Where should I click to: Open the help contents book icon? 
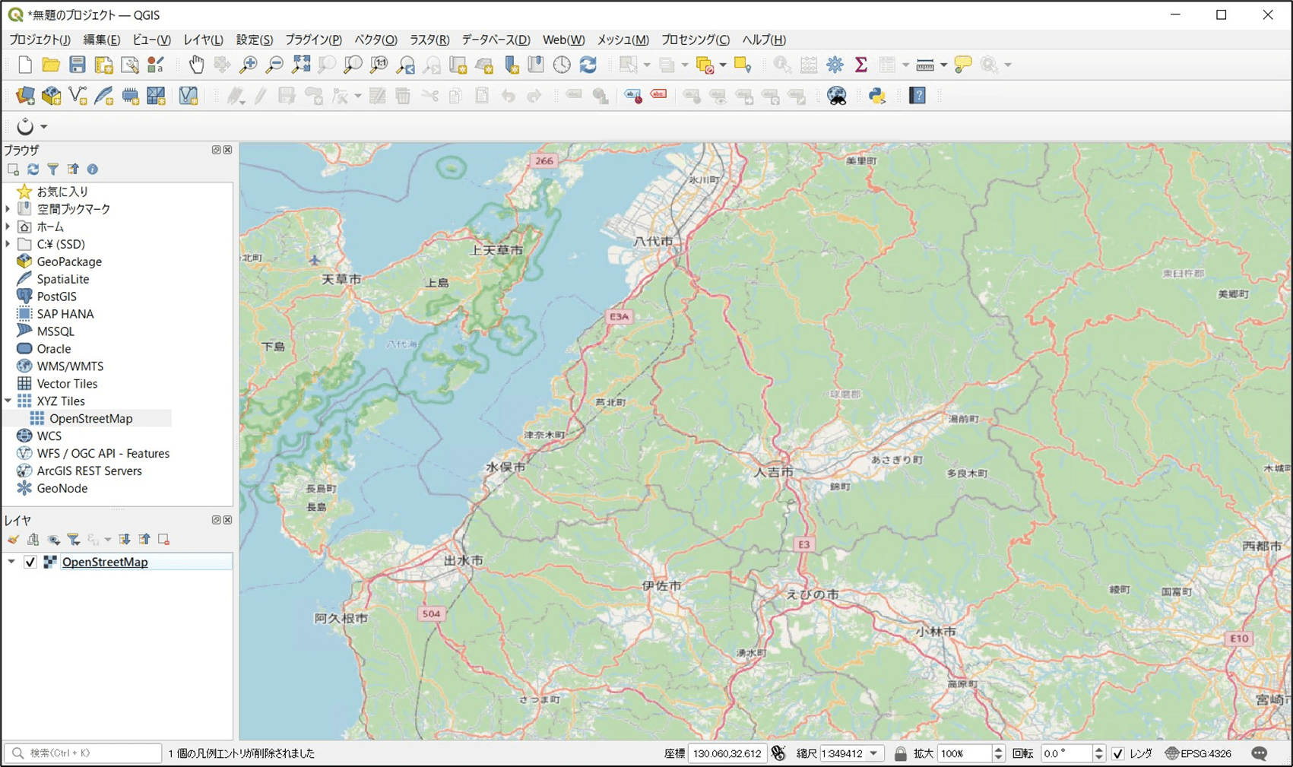(x=917, y=96)
